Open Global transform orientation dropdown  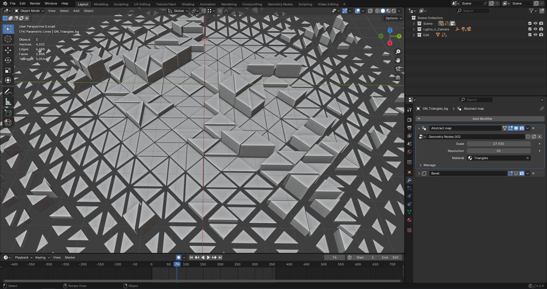pyautogui.click(x=178, y=11)
